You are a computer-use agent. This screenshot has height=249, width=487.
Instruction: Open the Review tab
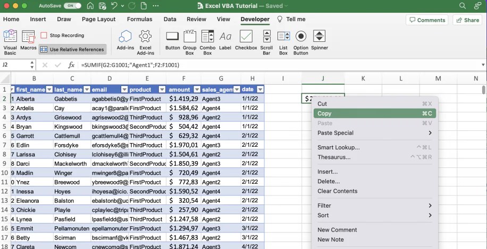coord(196,19)
